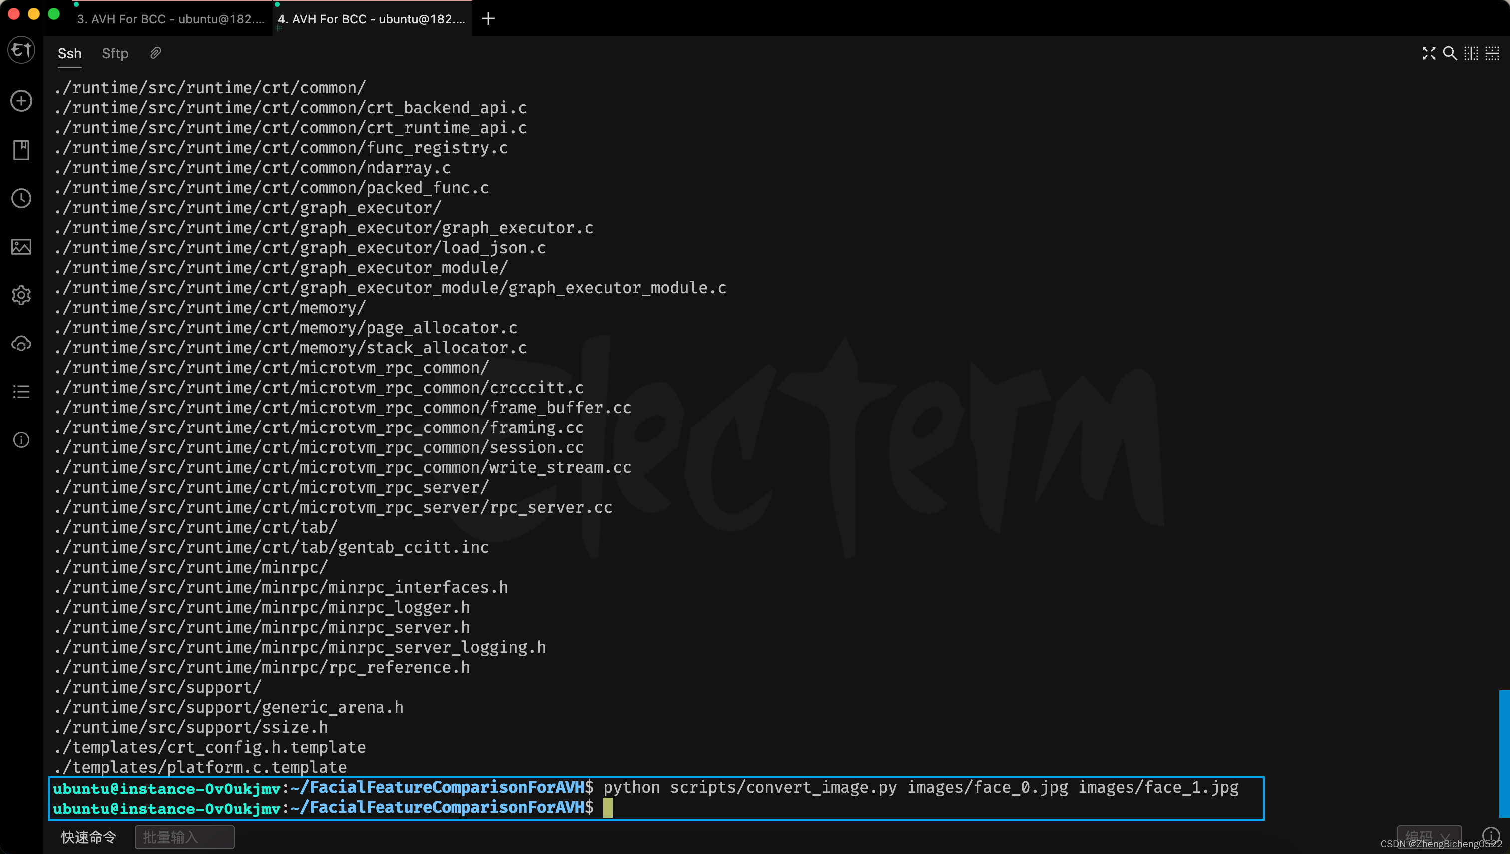Open settings gear in sidebar
Image resolution: width=1510 pixels, height=854 pixels.
coord(21,295)
